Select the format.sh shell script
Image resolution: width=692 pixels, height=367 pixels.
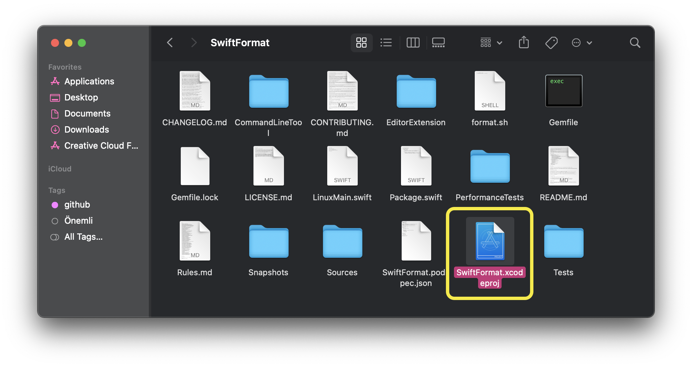tap(490, 91)
